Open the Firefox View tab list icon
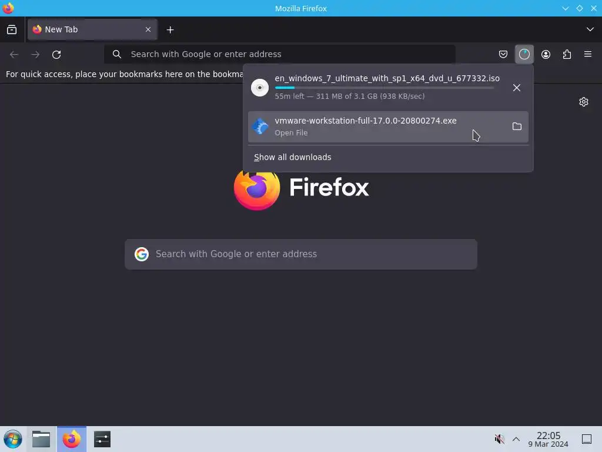The image size is (602, 452). point(12,29)
